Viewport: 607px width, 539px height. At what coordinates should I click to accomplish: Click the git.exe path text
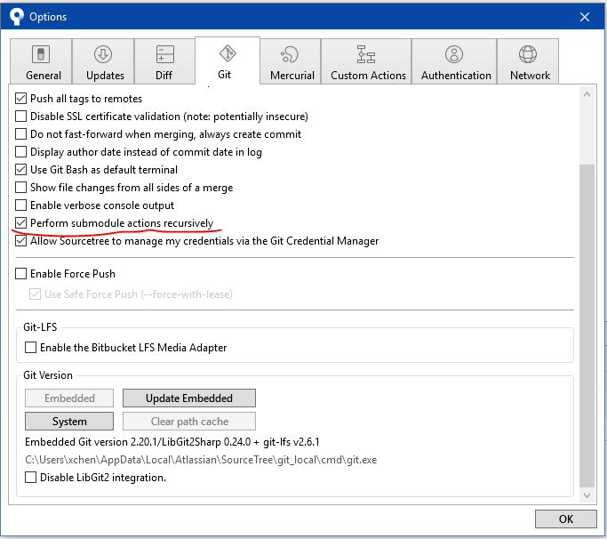click(x=201, y=460)
